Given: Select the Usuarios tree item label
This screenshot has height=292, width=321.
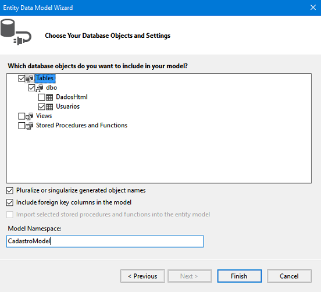Looking at the screenshot, I should (68, 106).
